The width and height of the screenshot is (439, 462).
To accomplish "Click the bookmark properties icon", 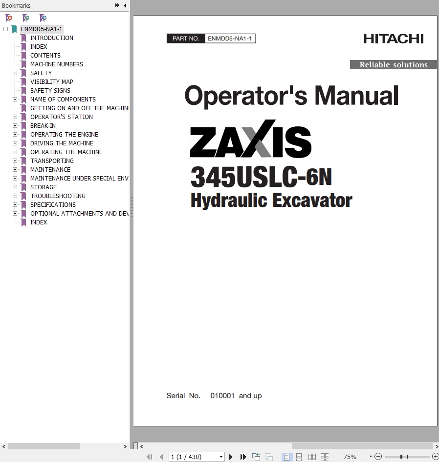I will [43, 18].
